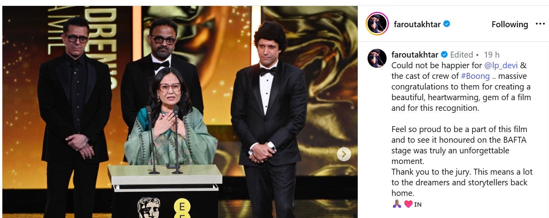Screen dimensions: 549x218
Task: Open the three-dot more options menu
Action: click(x=540, y=24)
